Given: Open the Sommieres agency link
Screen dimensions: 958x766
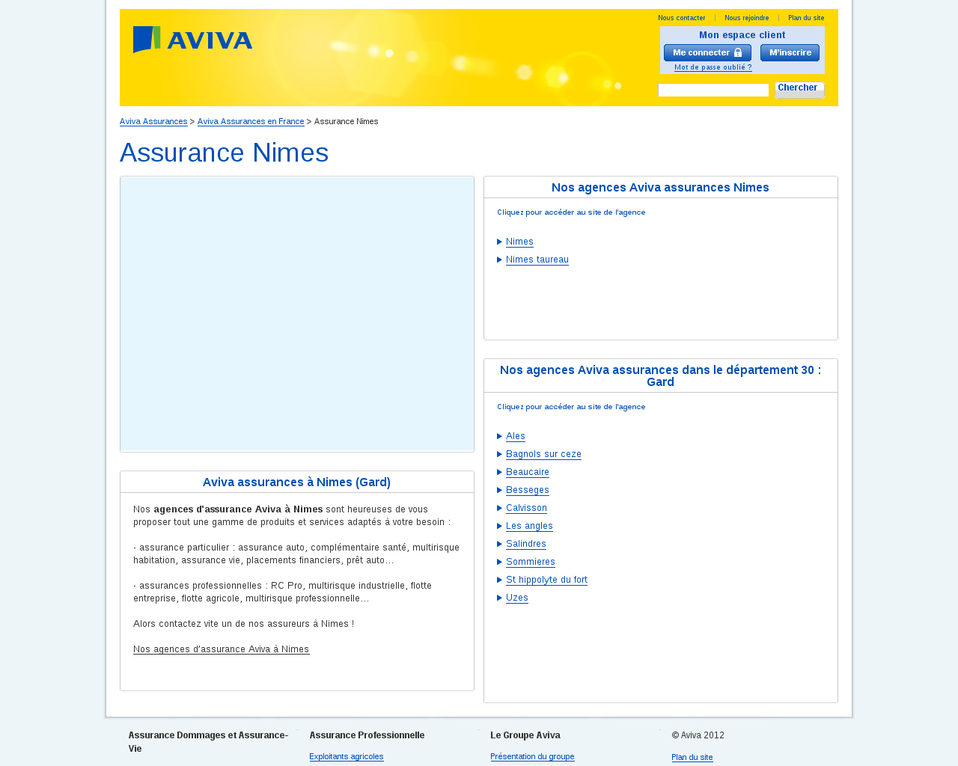Looking at the screenshot, I should coord(531,562).
